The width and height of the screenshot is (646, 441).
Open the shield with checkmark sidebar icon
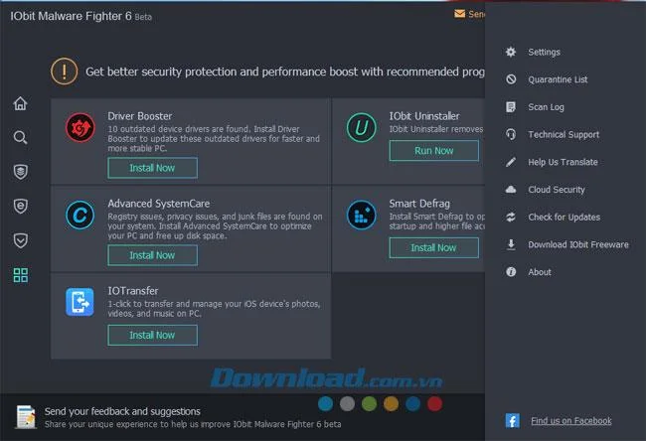(21, 240)
